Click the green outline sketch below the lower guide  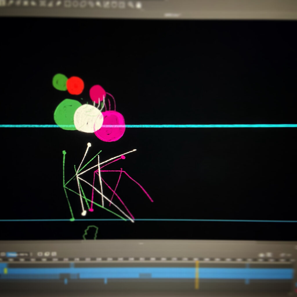91,233
